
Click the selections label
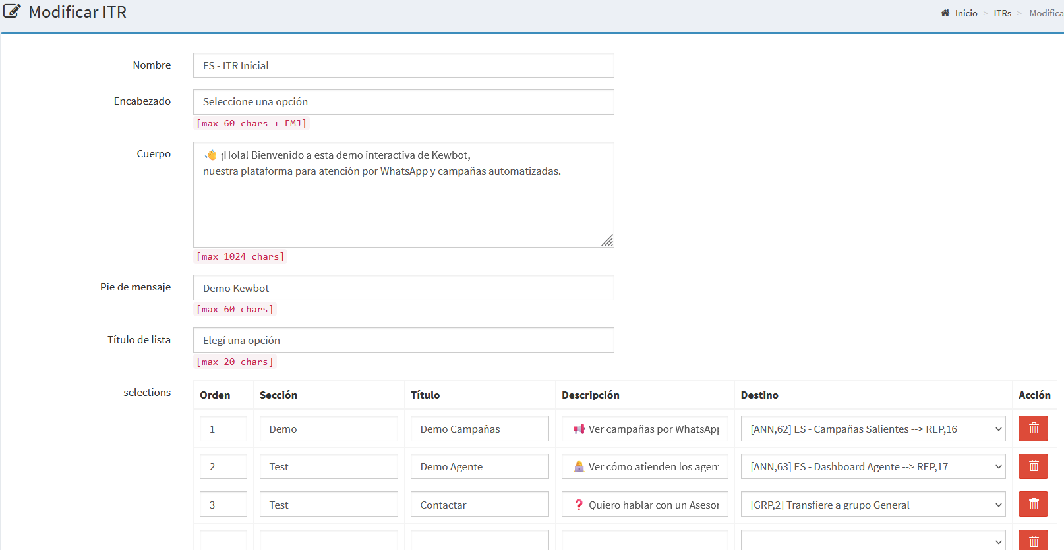click(147, 392)
